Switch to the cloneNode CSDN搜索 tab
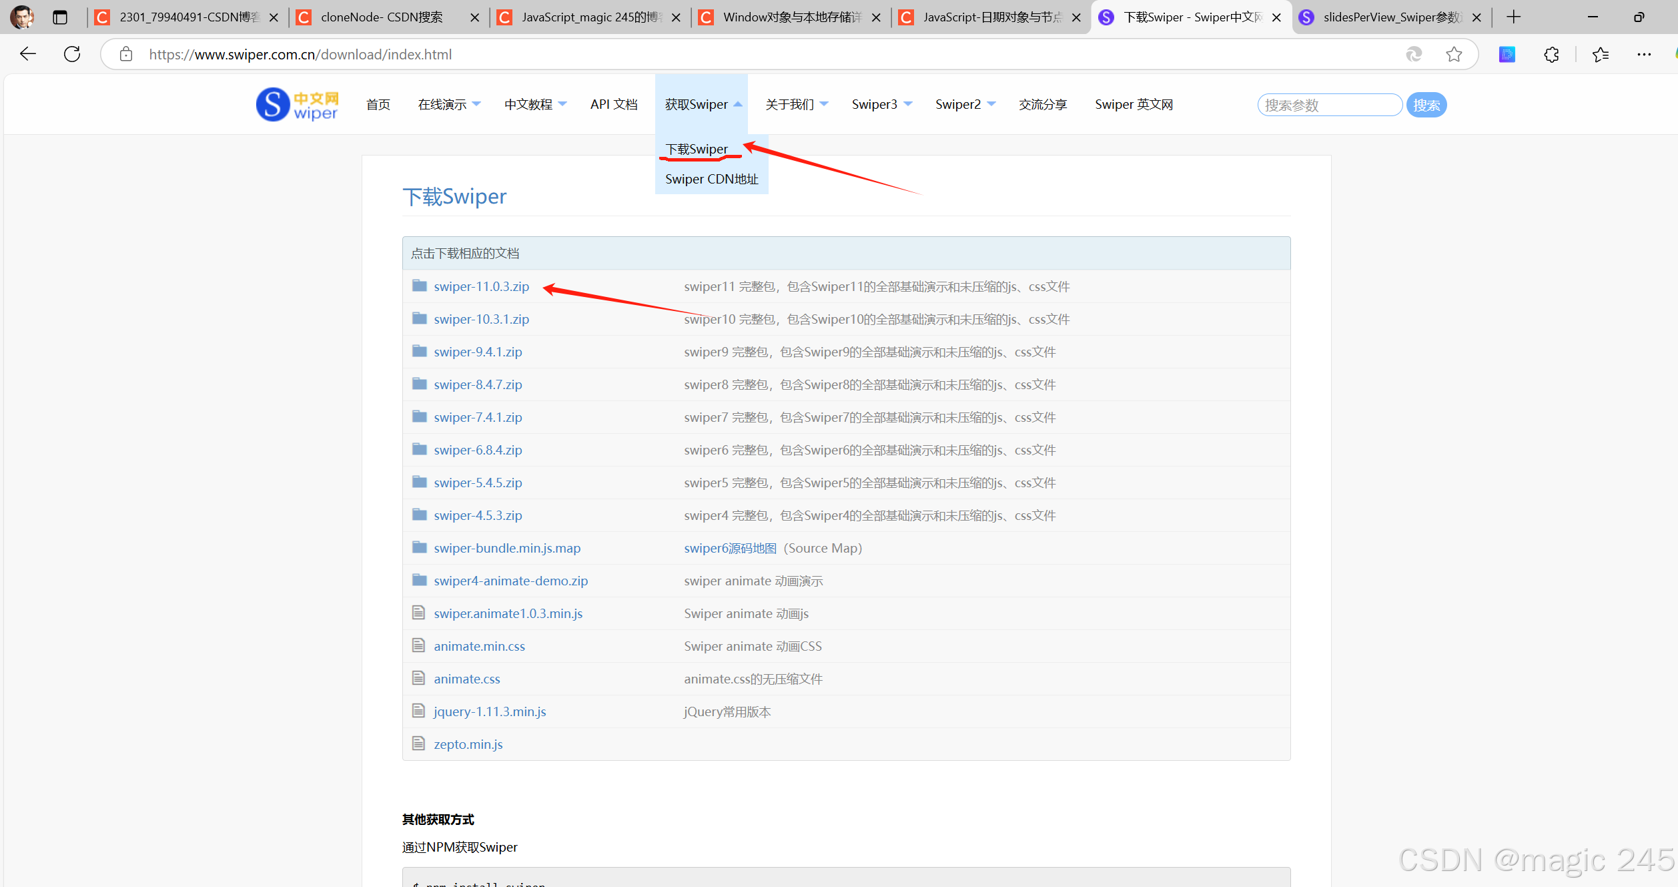 (382, 17)
